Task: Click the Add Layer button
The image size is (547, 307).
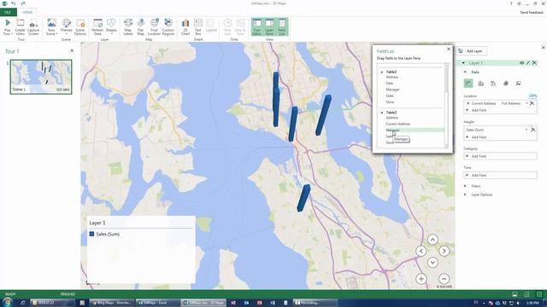Action: coord(471,51)
